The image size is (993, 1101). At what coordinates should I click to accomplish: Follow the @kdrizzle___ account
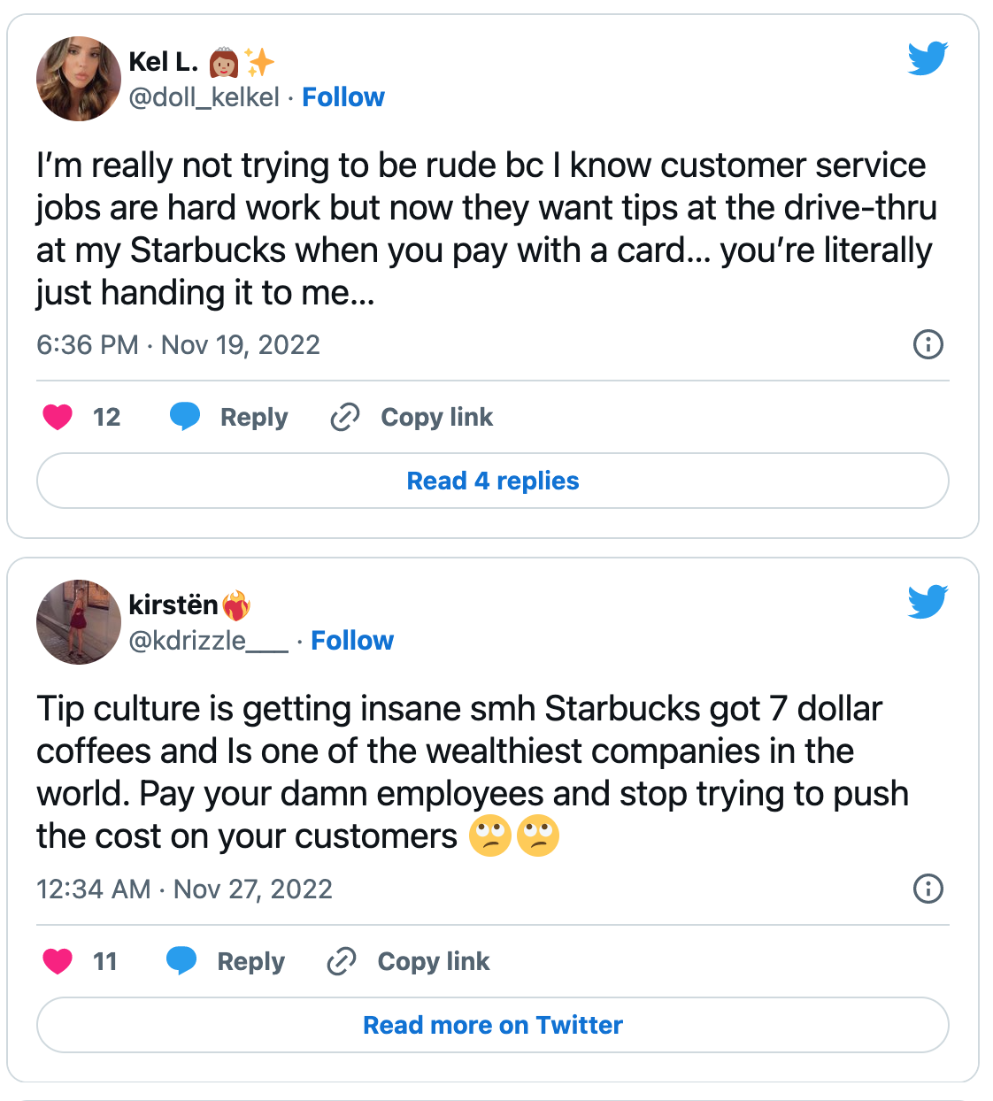[x=352, y=641]
